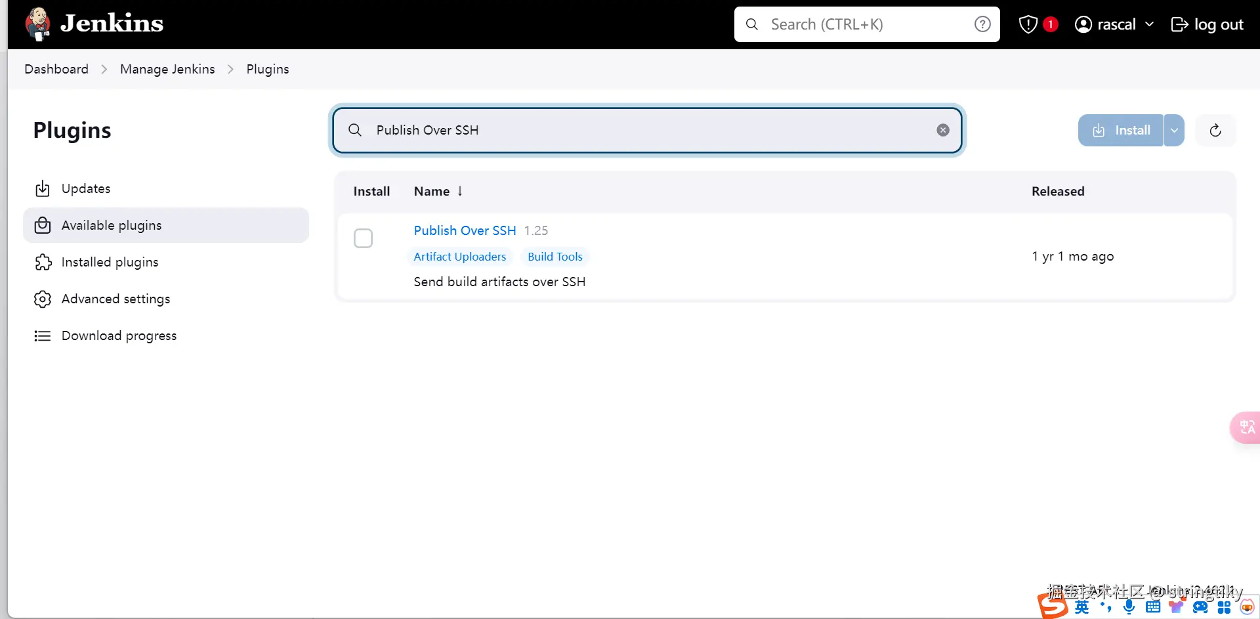Expand the Install button dropdown arrow
This screenshot has width=1260, height=619.
[1174, 130]
